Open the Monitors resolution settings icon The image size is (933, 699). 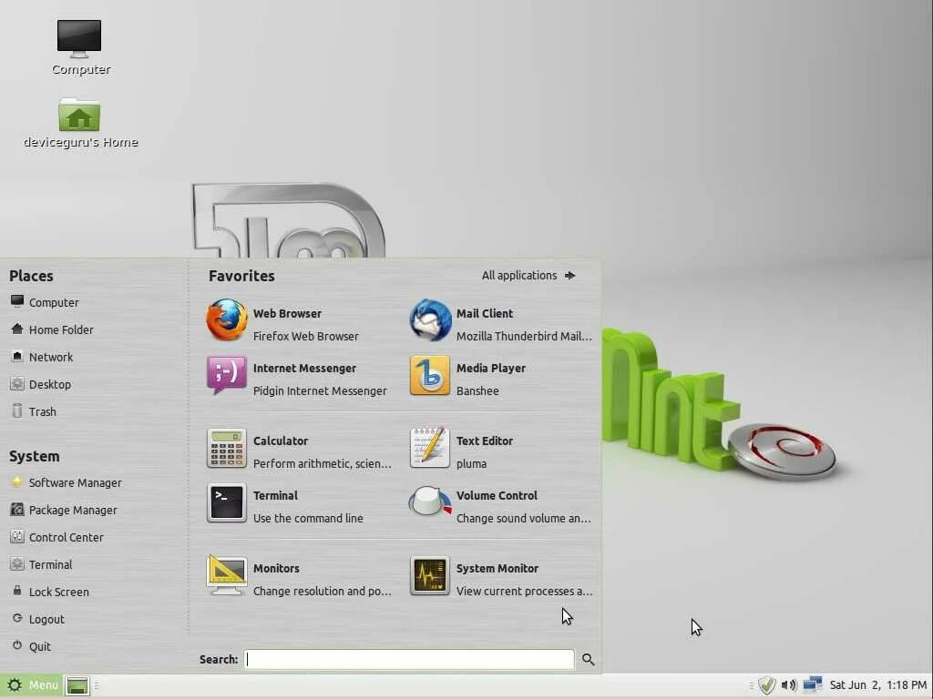click(227, 575)
